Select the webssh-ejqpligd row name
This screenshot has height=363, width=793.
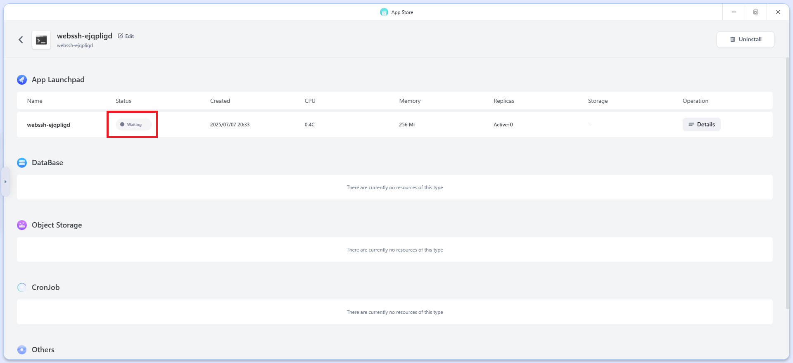click(49, 125)
